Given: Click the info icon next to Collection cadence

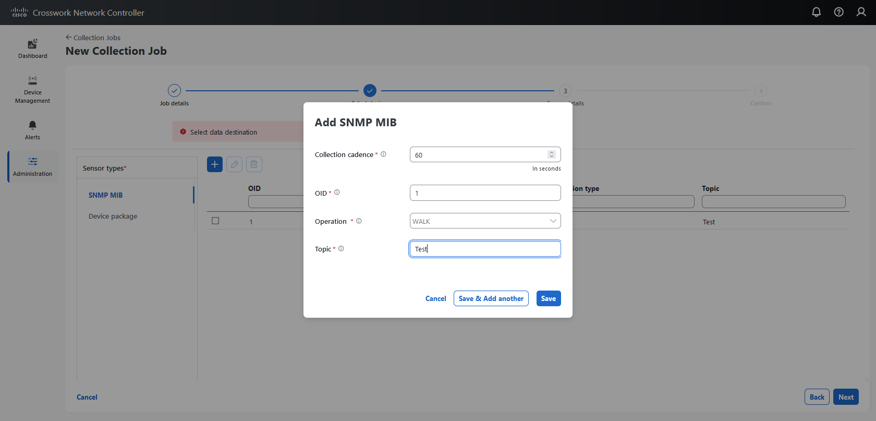Looking at the screenshot, I should pyautogui.click(x=383, y=154).
